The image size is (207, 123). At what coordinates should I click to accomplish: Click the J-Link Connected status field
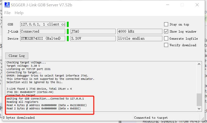[43, 31]
